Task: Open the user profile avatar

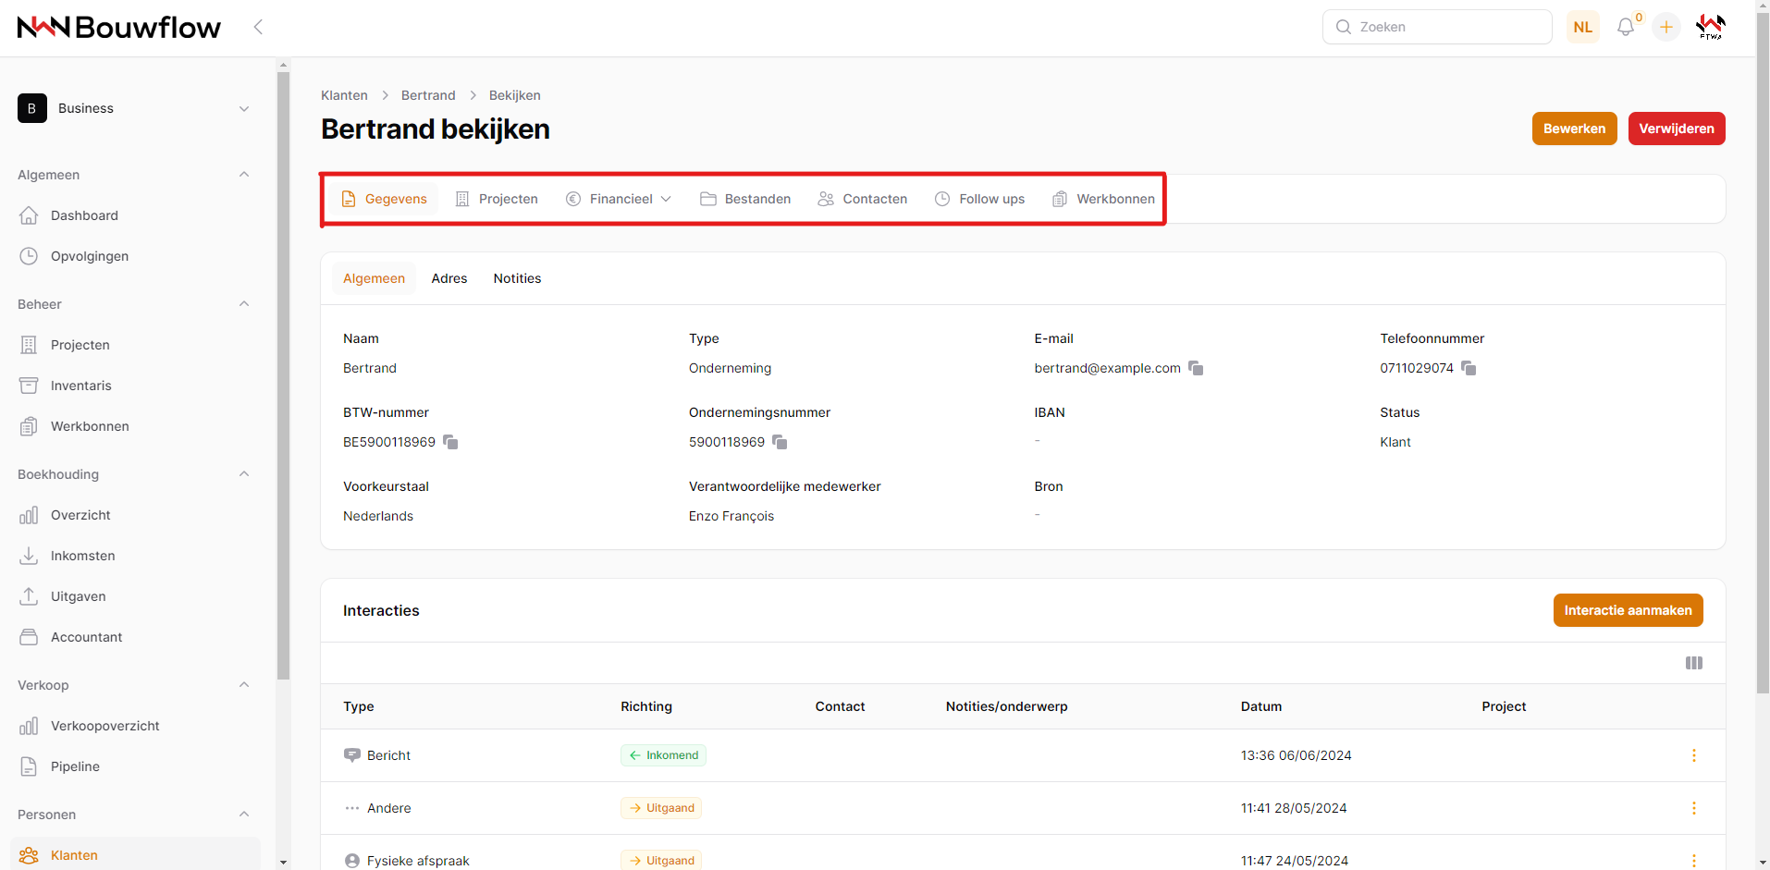Action: 1710,28
